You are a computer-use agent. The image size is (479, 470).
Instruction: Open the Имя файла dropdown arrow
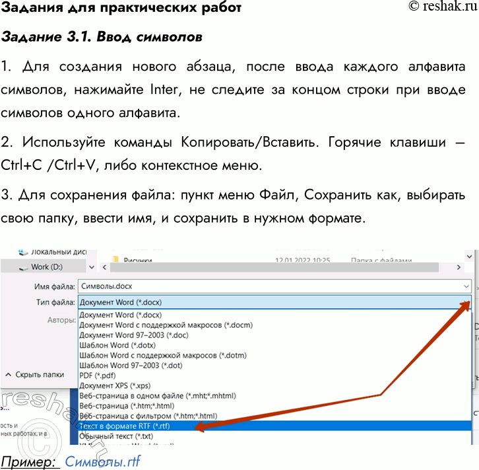466,287
